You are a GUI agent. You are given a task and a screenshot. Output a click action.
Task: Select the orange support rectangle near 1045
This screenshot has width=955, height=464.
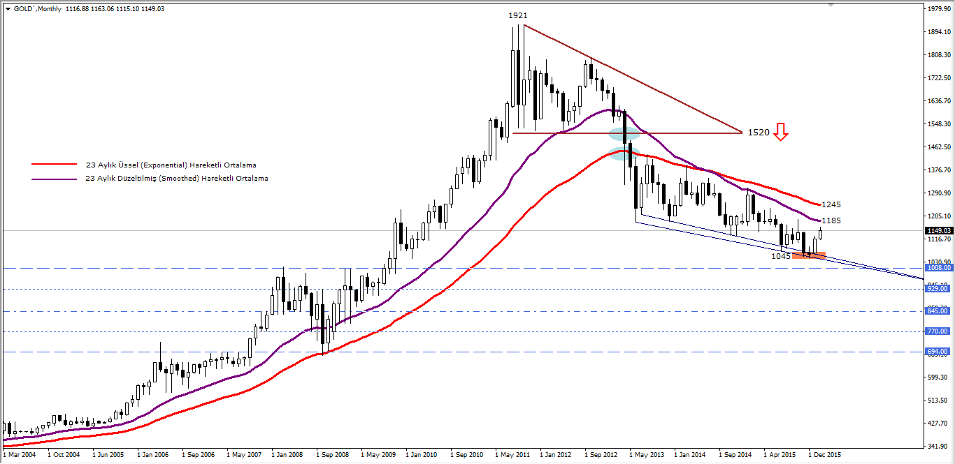coord(809,255)
